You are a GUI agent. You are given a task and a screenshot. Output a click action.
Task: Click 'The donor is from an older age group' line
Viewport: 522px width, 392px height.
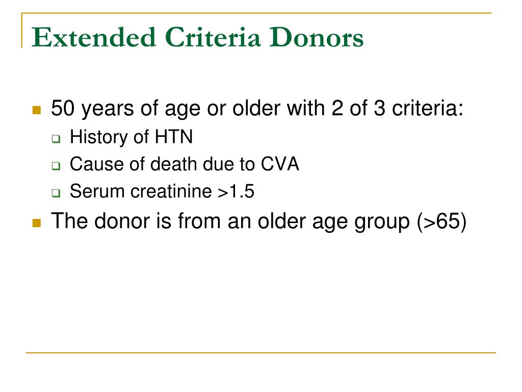(258, 222)
